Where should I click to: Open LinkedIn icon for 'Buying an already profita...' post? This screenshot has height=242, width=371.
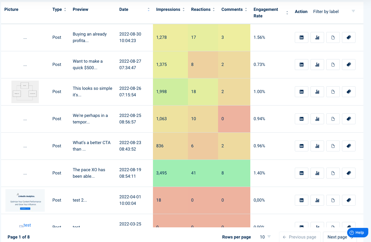point(302,37)
